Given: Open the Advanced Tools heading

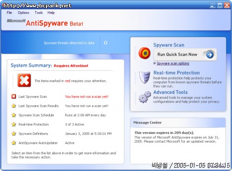Looking at the screenshot, I should pos(170,92).
